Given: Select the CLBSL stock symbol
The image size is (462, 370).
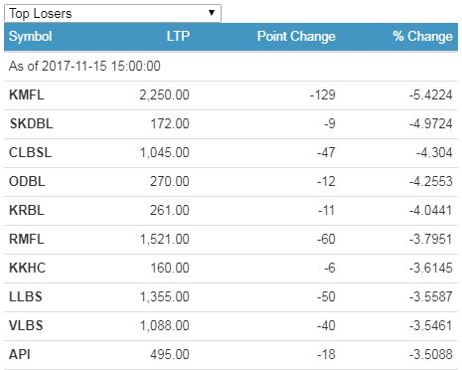Looking at the screenshot, I should click(30, 152).
